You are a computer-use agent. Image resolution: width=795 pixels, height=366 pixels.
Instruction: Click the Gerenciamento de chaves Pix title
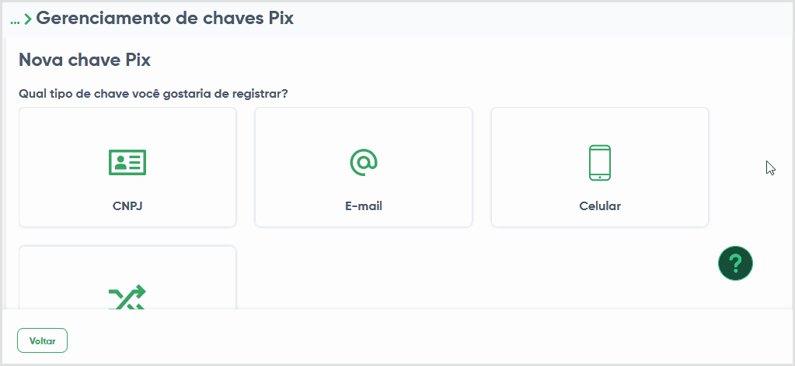(165, 19)
